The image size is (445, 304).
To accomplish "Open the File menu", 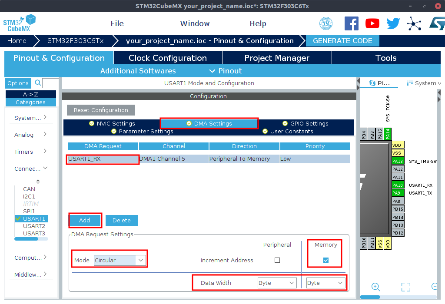I will pyautogui.click(x=117, y=23).
